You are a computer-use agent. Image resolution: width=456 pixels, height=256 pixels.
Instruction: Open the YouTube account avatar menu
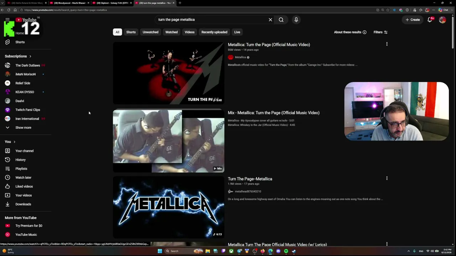click(x=442, y=20)
